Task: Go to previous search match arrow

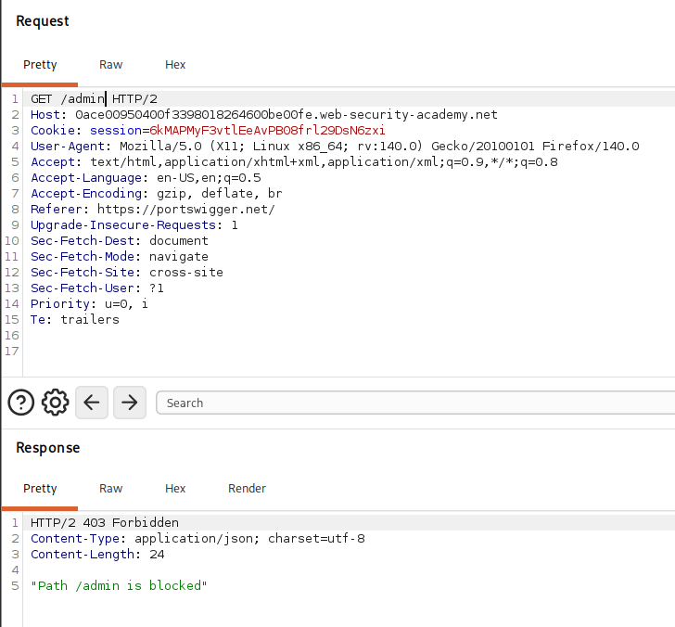Action: pos(92,403)
